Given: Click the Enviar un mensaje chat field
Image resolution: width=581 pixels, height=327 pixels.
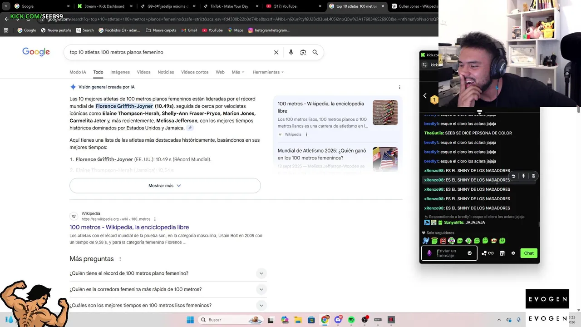Looking at the screenshot, I should (x=450, y=253).
